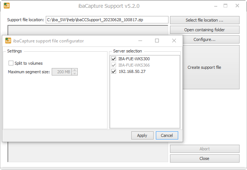
Task: Click the Support file location path field
Action: coord(107,20)
